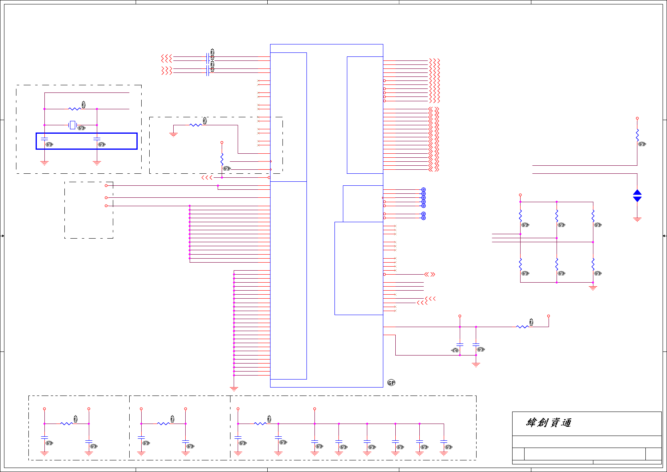Select horizontal resistor right of main IC bottom
Viewport: 667px width, 472px height.
pos(523,327)
